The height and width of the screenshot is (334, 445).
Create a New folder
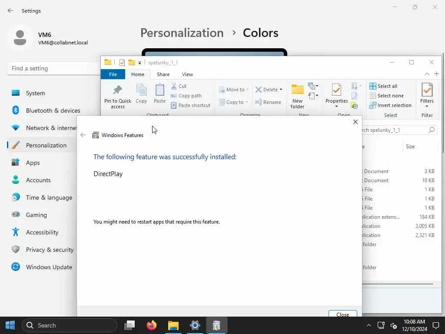(x=297, y=97)
